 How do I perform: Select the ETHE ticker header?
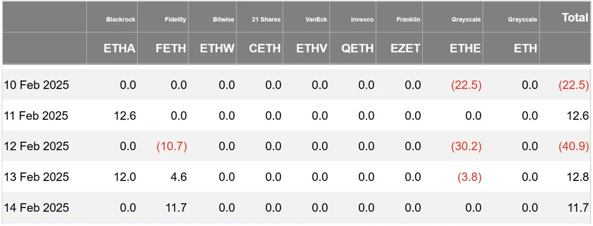(465, 48)
